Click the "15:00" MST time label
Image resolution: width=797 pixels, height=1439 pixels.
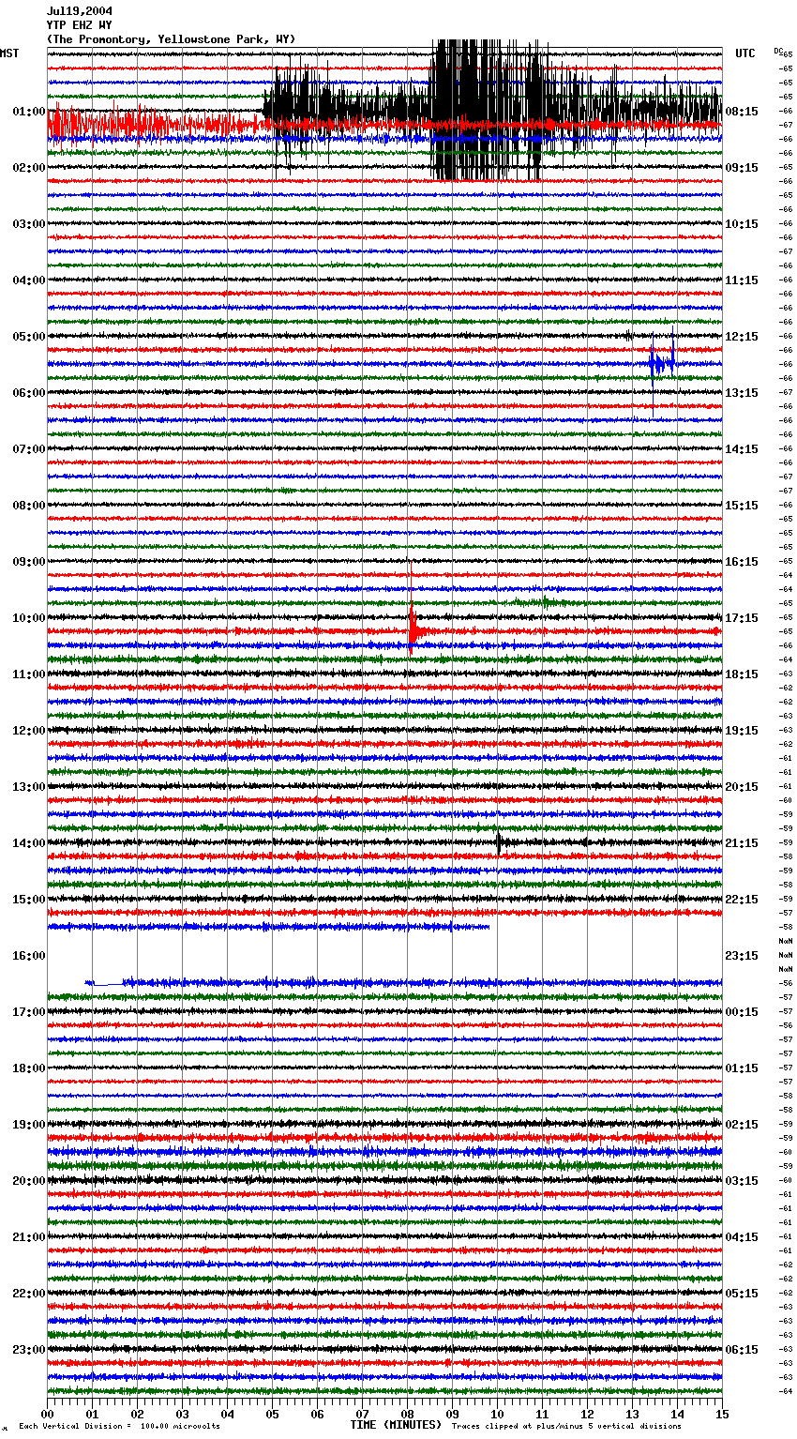click(x=29, y=899)
